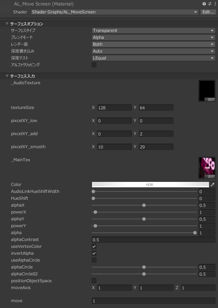Click the alphaY numeric value box
218x308 pixels.
pos(207,219)
